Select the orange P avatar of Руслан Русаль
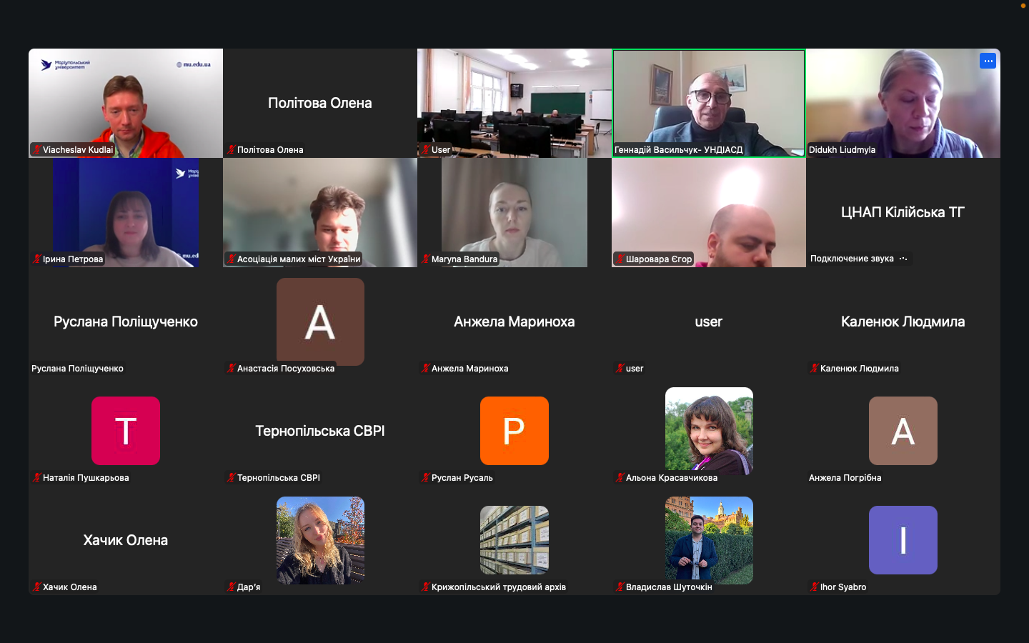1029x643 pixels. 514,431
